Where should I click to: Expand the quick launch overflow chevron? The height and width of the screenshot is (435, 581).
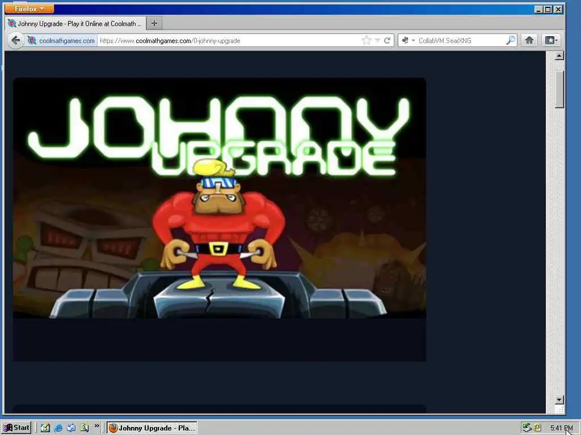(x=96, y=426)
